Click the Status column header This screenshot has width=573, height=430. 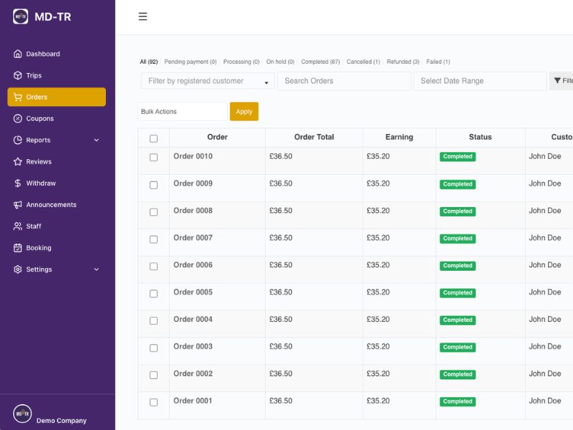point(481,137)
